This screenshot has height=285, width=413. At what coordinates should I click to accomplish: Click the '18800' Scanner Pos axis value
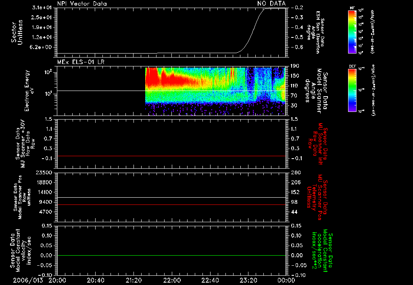pos(45,182)
